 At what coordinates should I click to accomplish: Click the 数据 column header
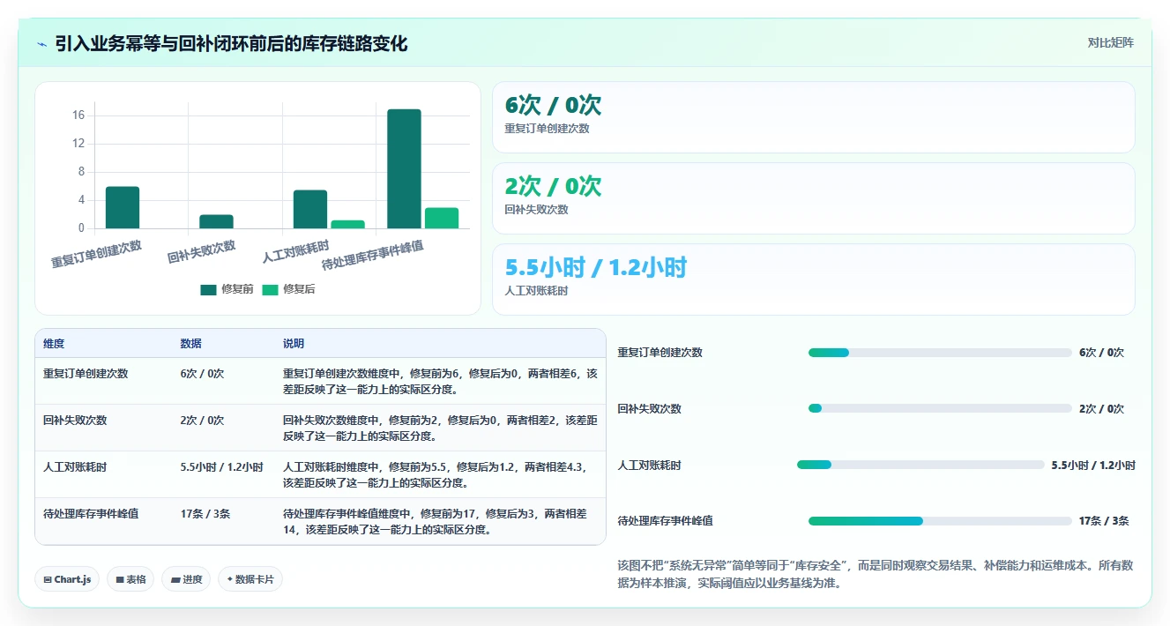pyautogui.click(x=190, y=343)
